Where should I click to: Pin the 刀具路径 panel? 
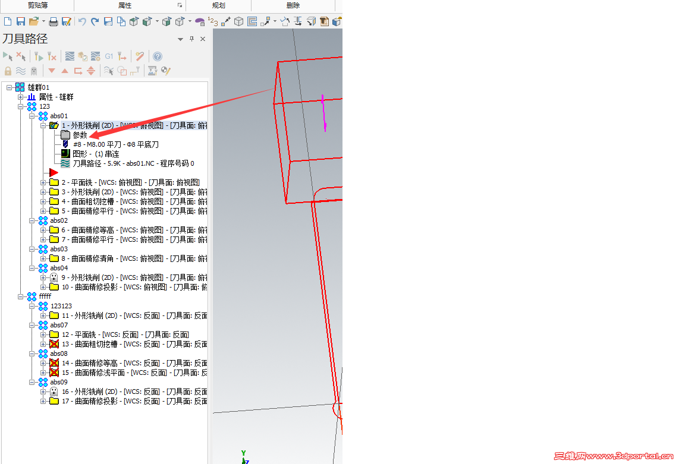tap(192, 39)
